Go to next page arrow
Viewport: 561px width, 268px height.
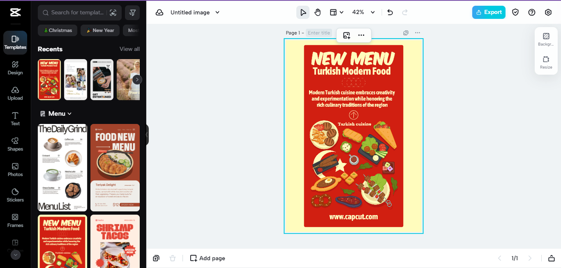(x=530, y=258)
